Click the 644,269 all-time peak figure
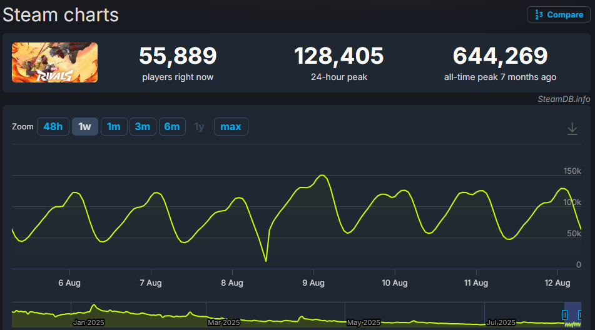Viewport: 595px width, 330px height. [x=500, y=56]
